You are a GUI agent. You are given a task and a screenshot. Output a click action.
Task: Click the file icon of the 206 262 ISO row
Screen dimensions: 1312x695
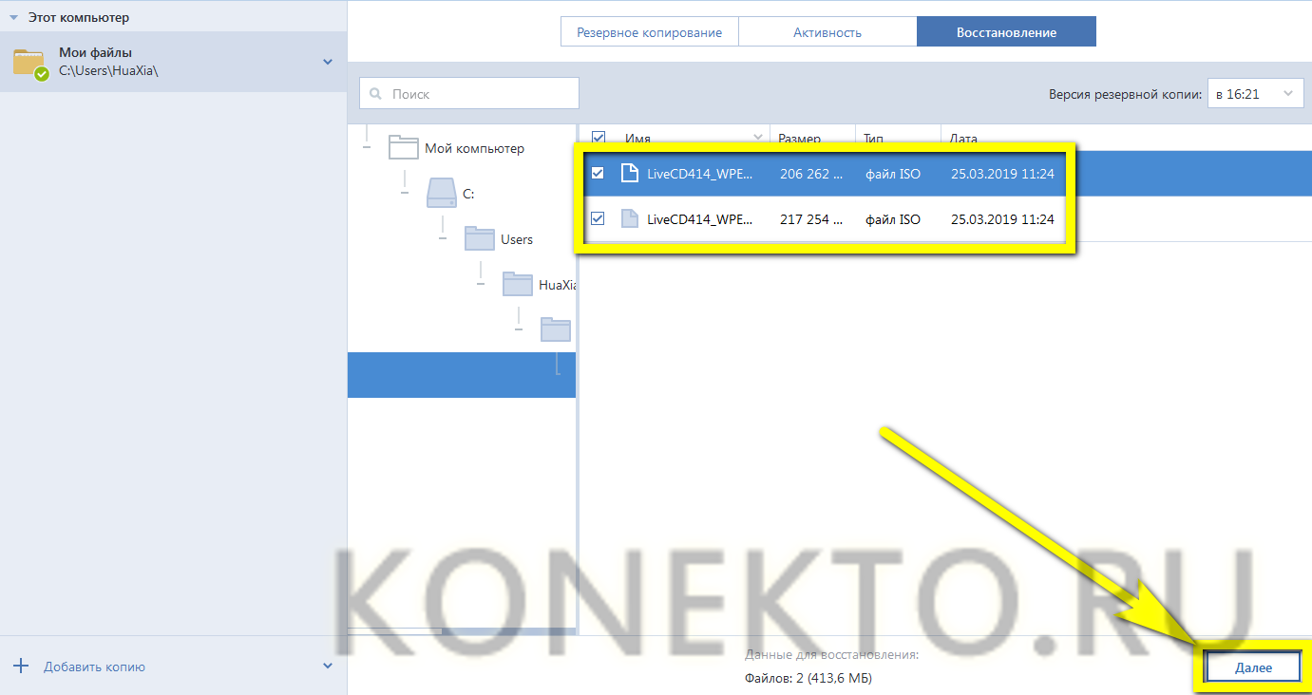click(629, 173)
